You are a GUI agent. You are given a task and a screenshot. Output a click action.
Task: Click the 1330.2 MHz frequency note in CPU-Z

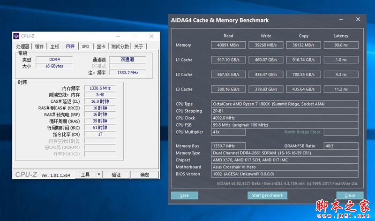pyautogui.click(x=127, y=73)
